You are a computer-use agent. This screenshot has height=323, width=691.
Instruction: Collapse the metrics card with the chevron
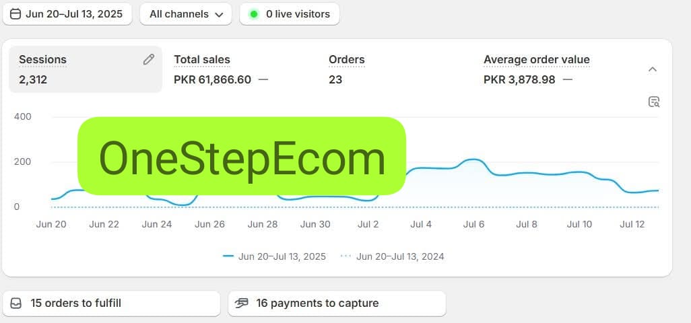[653, 69]
